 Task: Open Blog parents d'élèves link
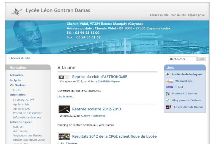186,100
